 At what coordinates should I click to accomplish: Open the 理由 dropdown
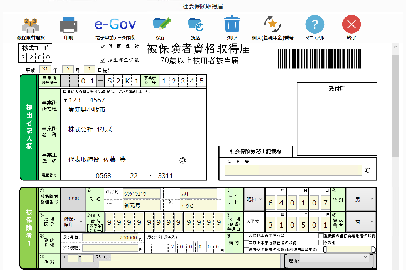pyautogui.click(x=334, y=257)
